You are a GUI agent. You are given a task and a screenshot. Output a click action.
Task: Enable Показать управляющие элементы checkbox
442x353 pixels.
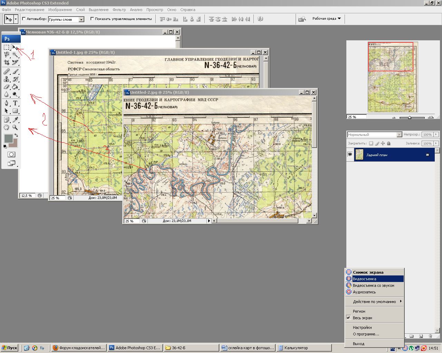coord(92,19)
